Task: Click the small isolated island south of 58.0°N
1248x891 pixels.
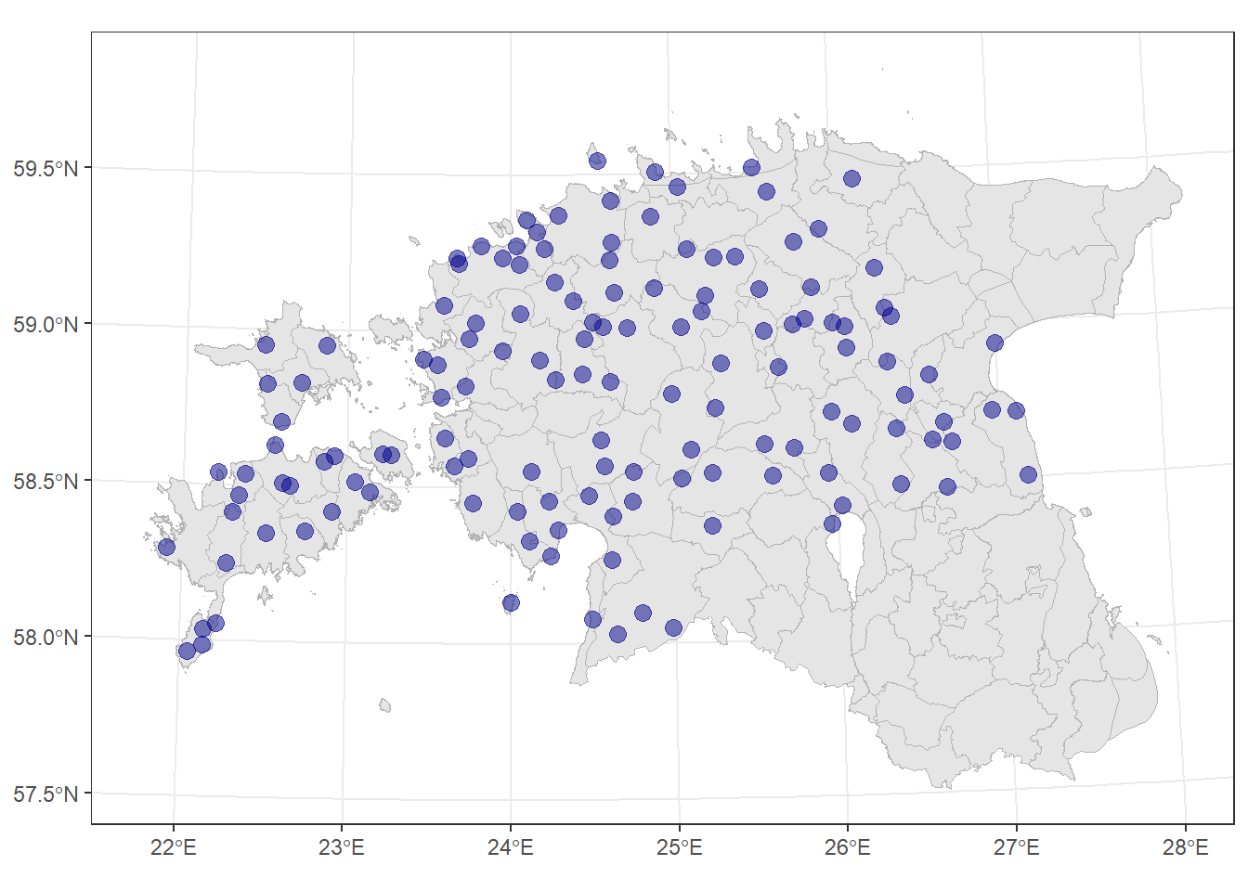Action: coord(384,705)
